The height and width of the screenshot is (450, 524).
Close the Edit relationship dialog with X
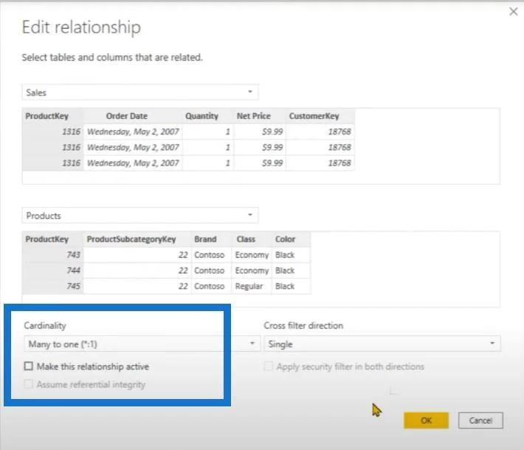coord(514,12)
